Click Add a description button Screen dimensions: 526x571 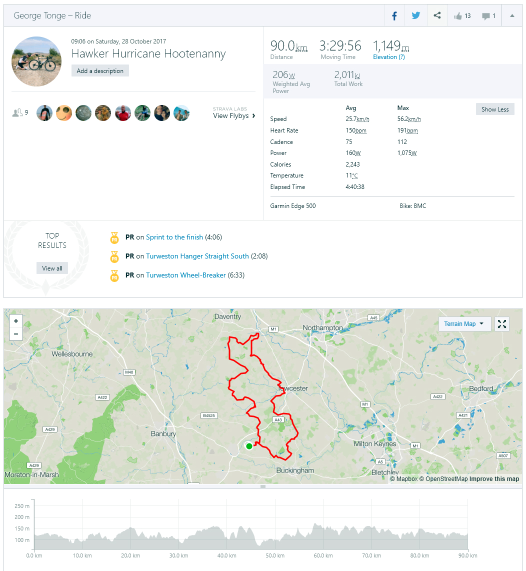100,71
